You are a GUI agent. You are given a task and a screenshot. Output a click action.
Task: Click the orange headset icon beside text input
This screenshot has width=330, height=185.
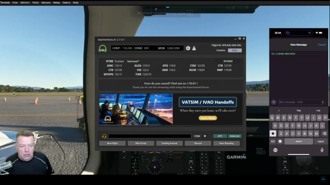click(x=104, y=136)
